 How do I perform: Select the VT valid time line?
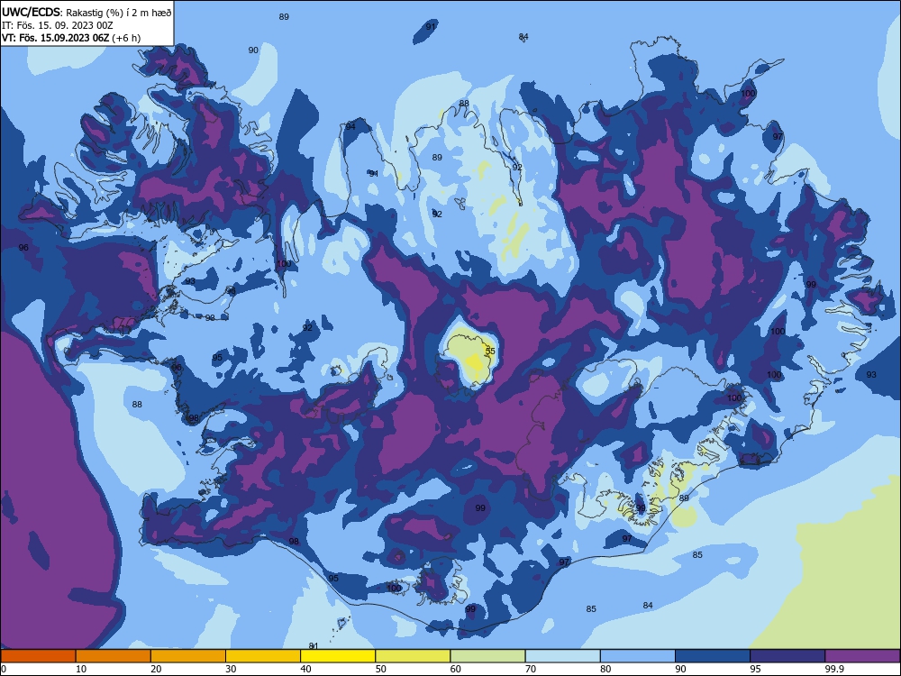70,38
